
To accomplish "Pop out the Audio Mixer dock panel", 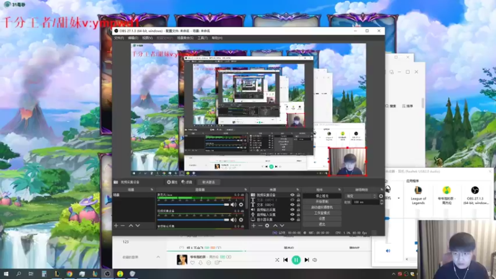I will (246, 190).
